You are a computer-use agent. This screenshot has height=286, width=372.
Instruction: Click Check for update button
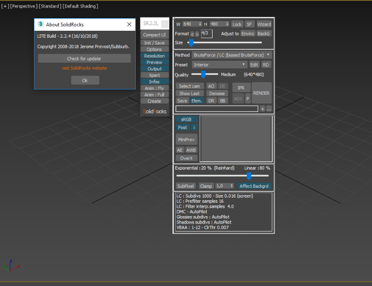coord(84,59)
